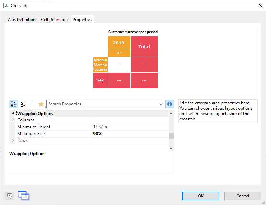
Task: Open the Search Properties dropdown arrow
Action: [161, 104]
